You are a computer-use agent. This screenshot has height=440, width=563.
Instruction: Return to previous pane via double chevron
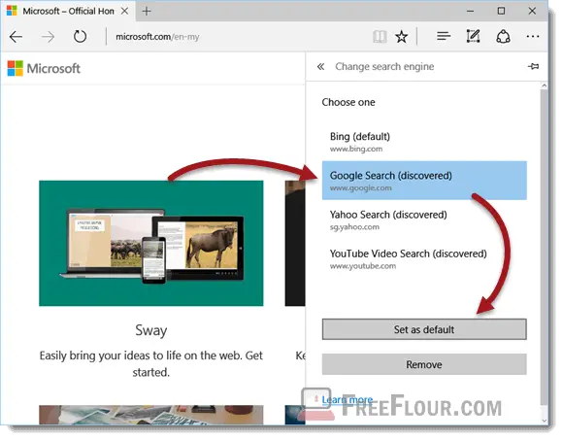[x=320, y=66]
